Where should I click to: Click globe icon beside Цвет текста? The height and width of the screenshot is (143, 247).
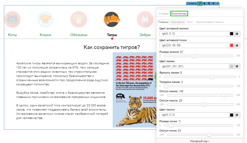click(x=237, y=115)
